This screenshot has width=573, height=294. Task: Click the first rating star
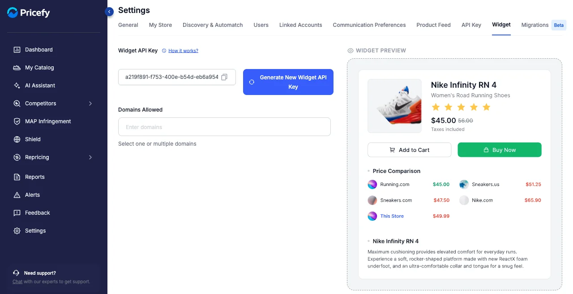pyautogui.click(x=435, y=107)
